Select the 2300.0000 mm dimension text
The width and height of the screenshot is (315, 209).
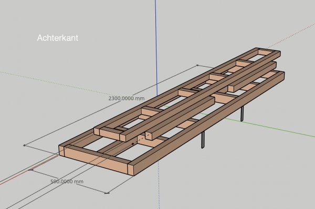(127, 99)
